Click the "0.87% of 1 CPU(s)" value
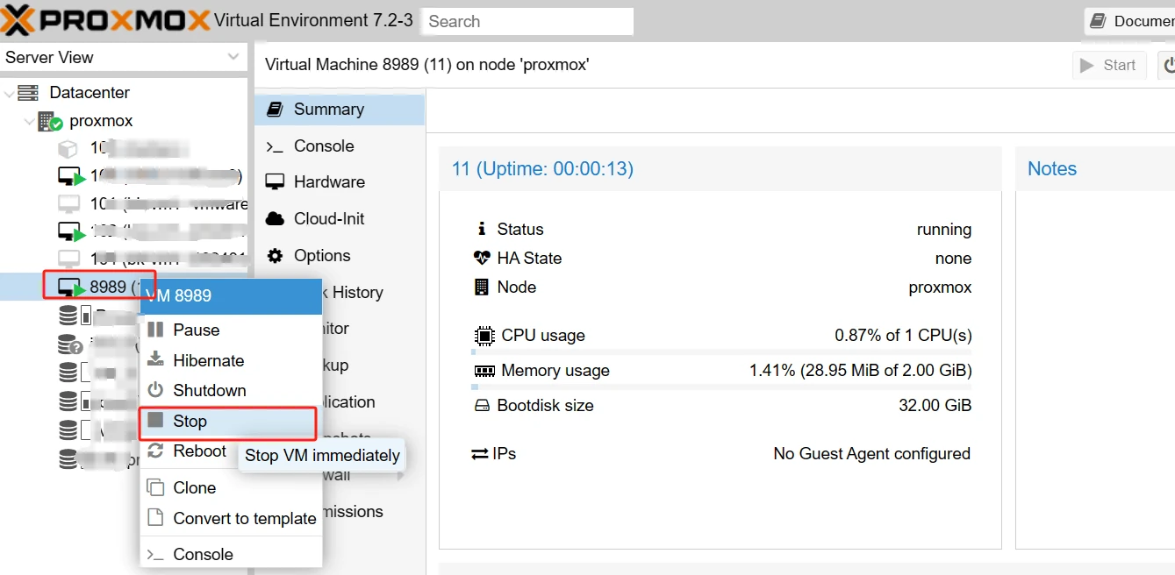Viewport: 1175px width, 575px height. [903, 336]
